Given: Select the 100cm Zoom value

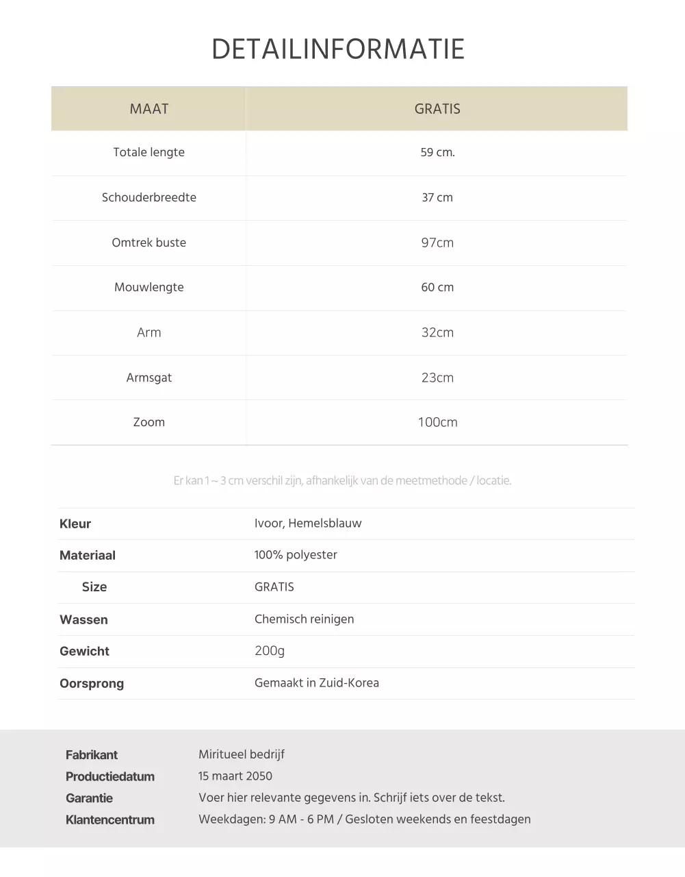Looking at the screenshot, I should [x=437, y=422].
